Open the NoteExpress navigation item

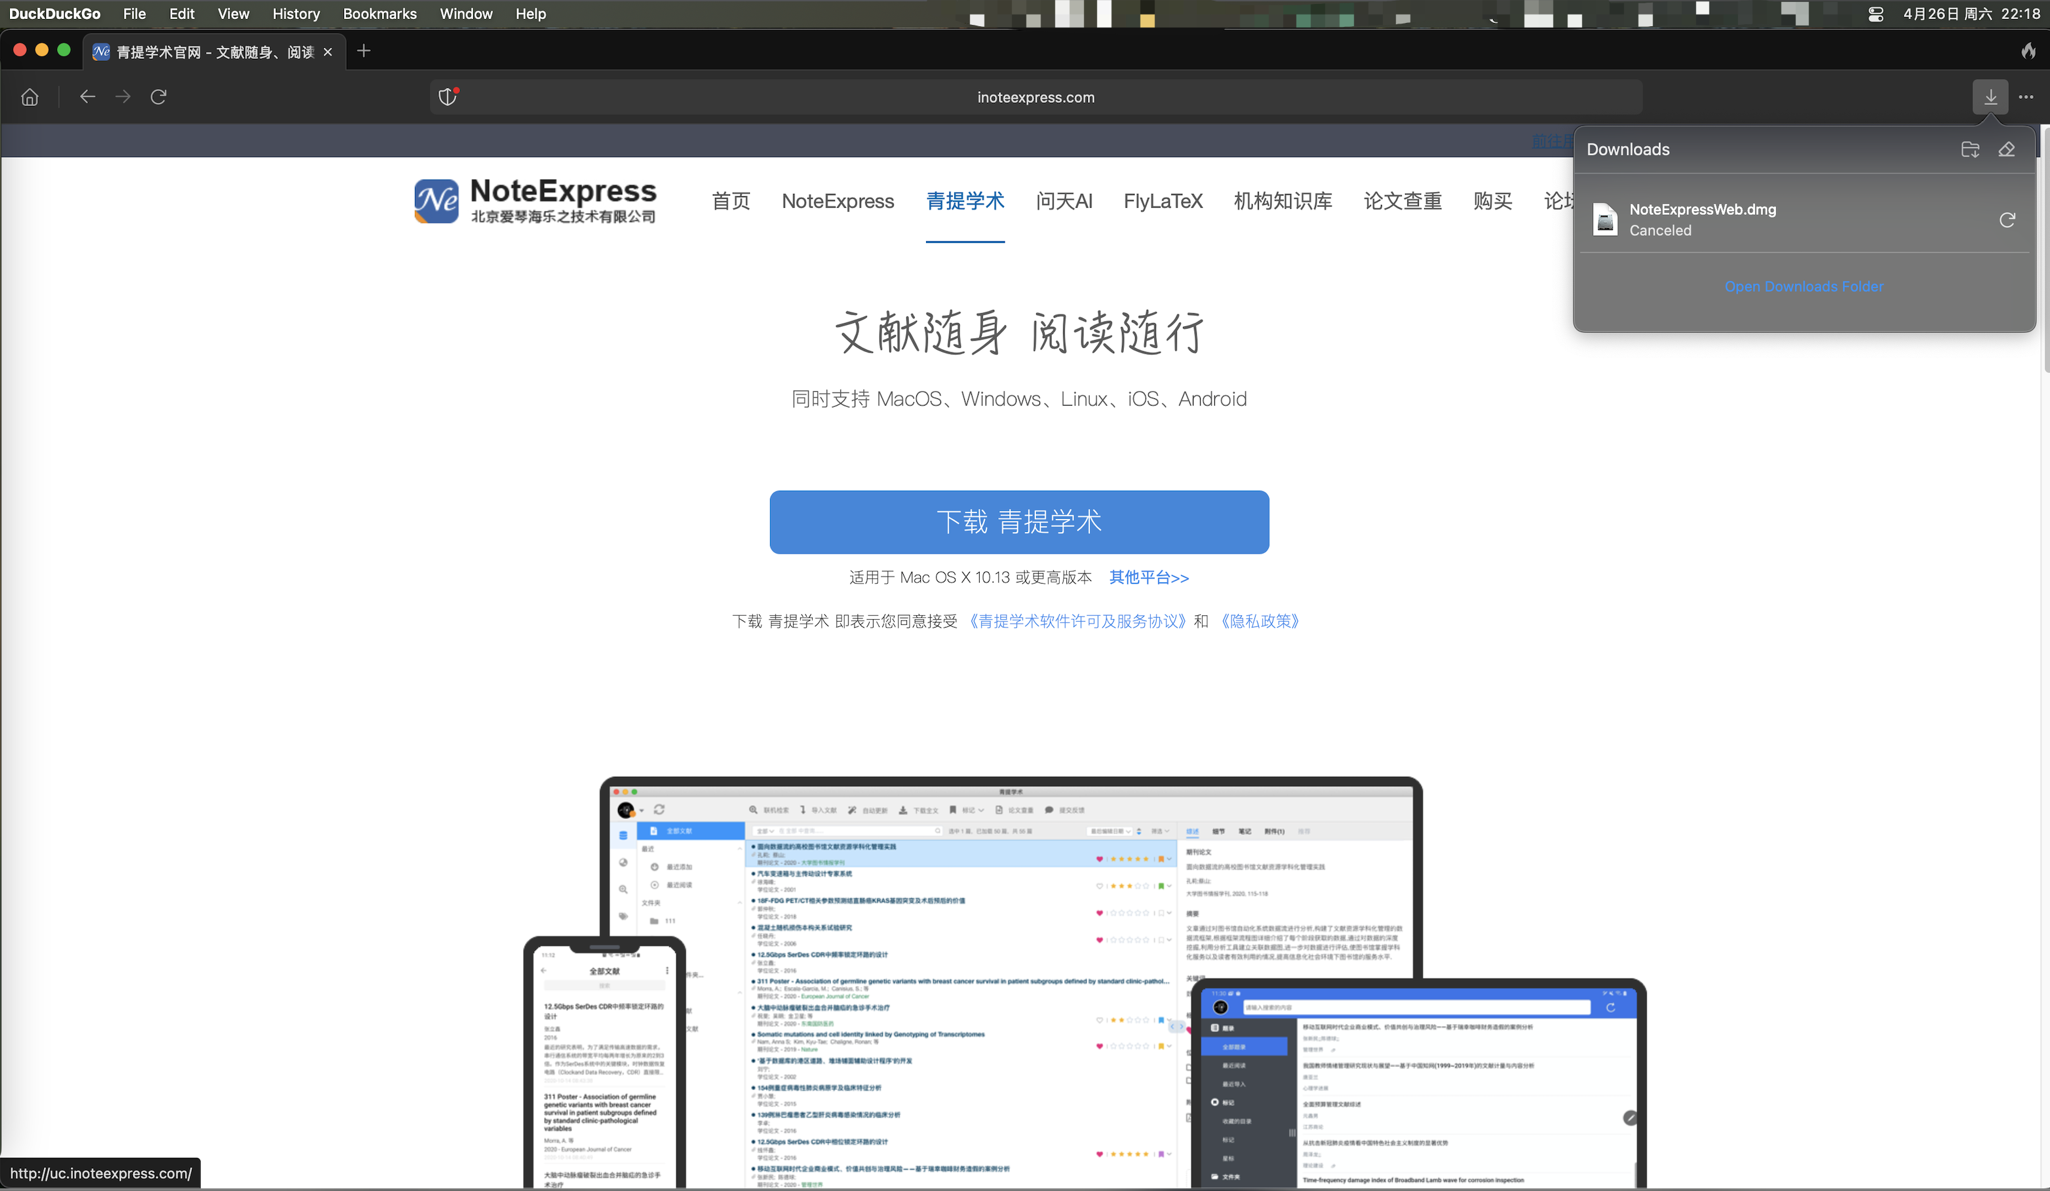[837, 201]
